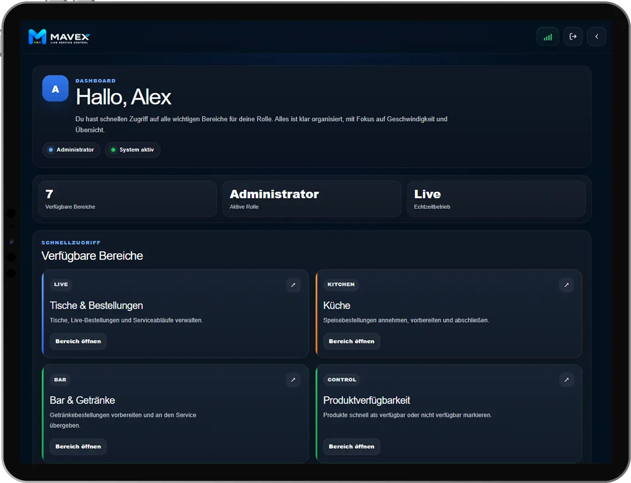Open the arrow icon on the Produktverfügbarkeit card
Screen dimensions: 631x483
tap(567, 380)
